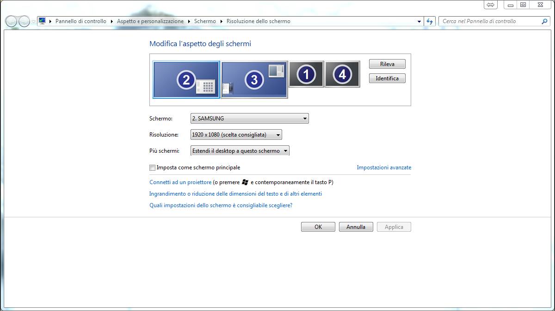Select monitor 3 display icon

click(254, 80)
